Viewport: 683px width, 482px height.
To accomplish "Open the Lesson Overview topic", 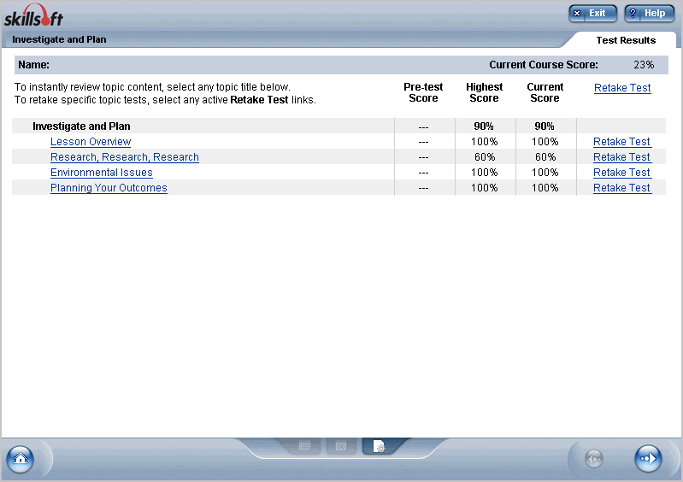I will tap(91, 142).
